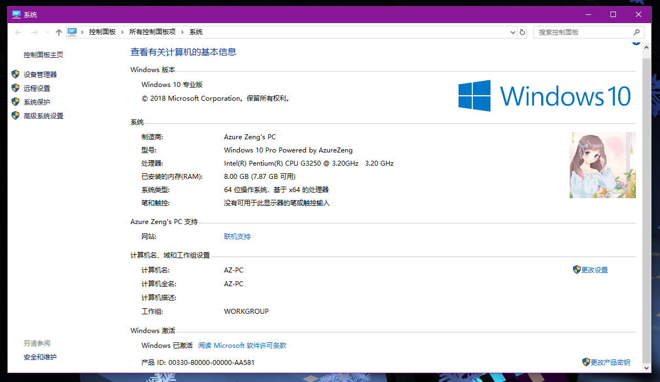Click WORKGROUP text
The width and height of the screenshot is (660, 382).
pos(246,312)
